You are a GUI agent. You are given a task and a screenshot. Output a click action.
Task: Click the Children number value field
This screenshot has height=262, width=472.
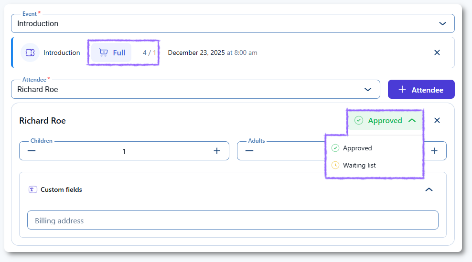(x=124, y=151)
